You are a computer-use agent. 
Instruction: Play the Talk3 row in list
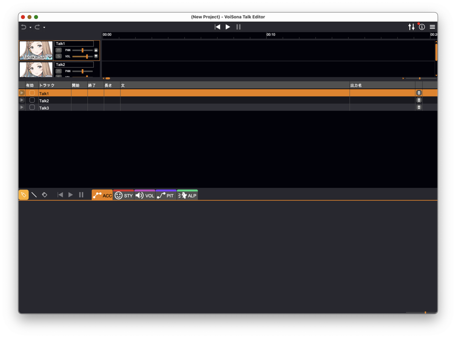(x=22, y=108)
